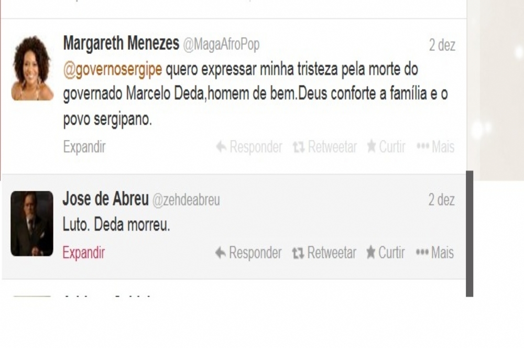The height and width of the screenshot is (348, 524).
Task: Expand Jose de Abreu tweet via Expandir
Action: pyautogui.click(x=83, y=253)
